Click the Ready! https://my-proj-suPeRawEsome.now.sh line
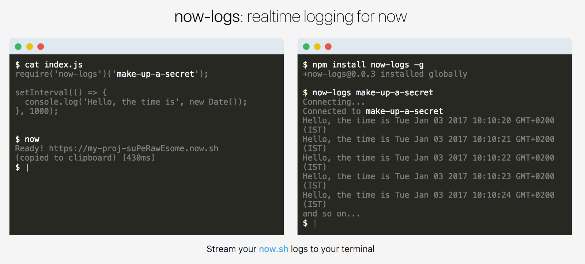The height and width of the screenshot is (264, 585). click(117, 149)
